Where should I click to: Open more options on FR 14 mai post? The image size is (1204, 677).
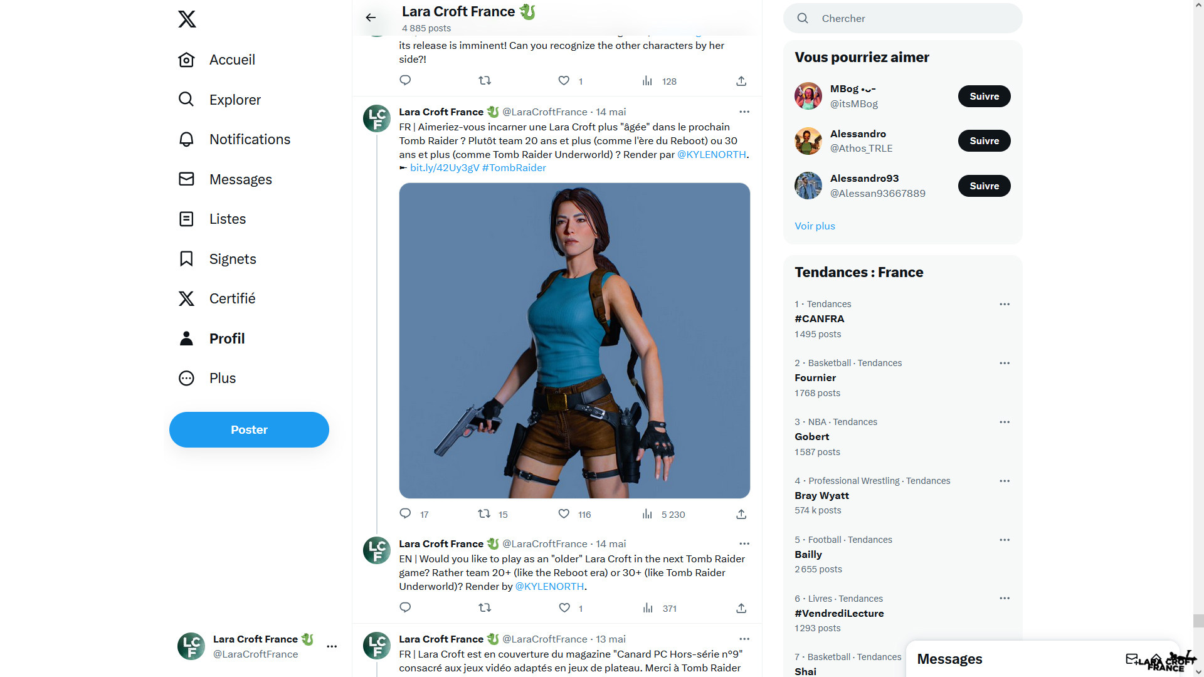[744, 112]
